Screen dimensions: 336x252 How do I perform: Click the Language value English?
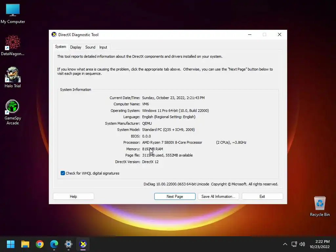[x=169, y=117]
